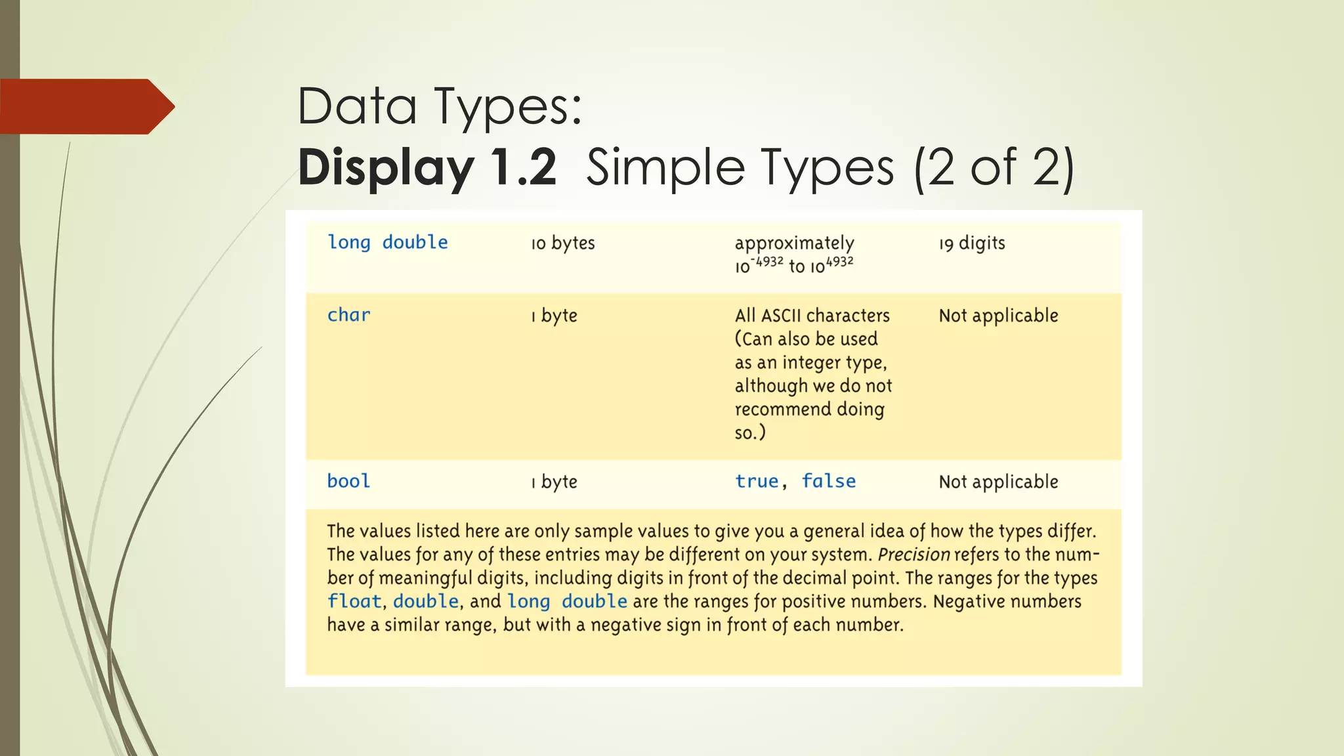Image resolution: width=1344 pixels, height=756 pixels.
Task: Click the 'Display 1.2' bold heading
Action: click(x=427, y=167)
